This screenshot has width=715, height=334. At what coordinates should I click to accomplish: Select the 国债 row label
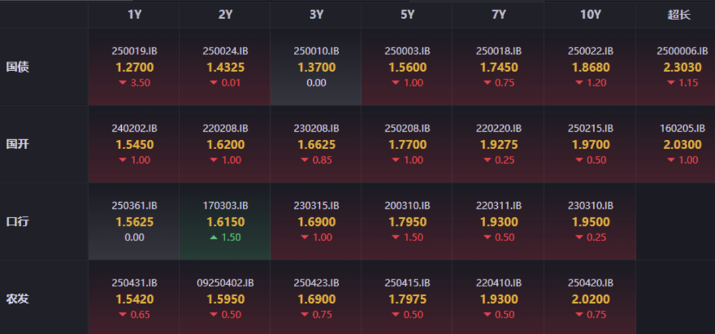(18, 67)
